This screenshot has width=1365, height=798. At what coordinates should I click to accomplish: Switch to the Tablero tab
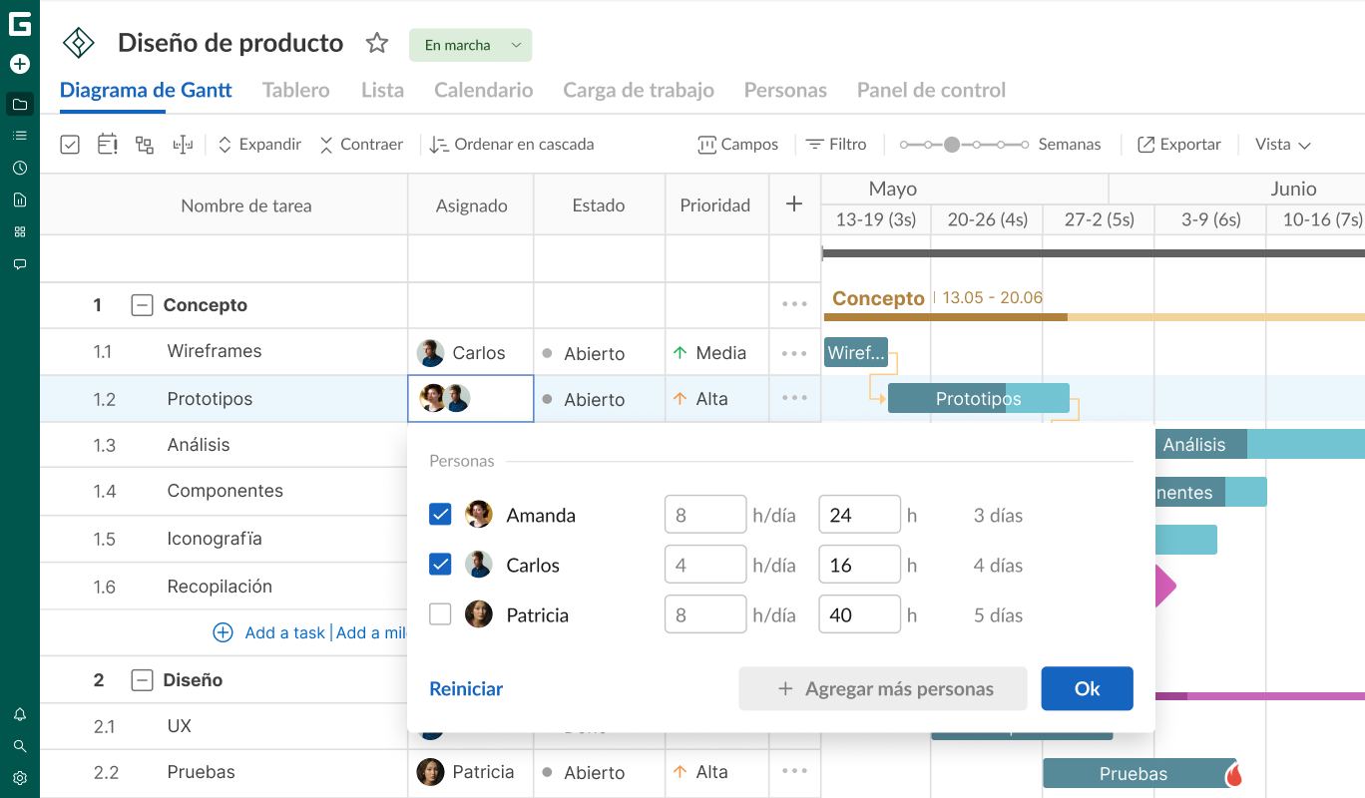coord(295,90)
